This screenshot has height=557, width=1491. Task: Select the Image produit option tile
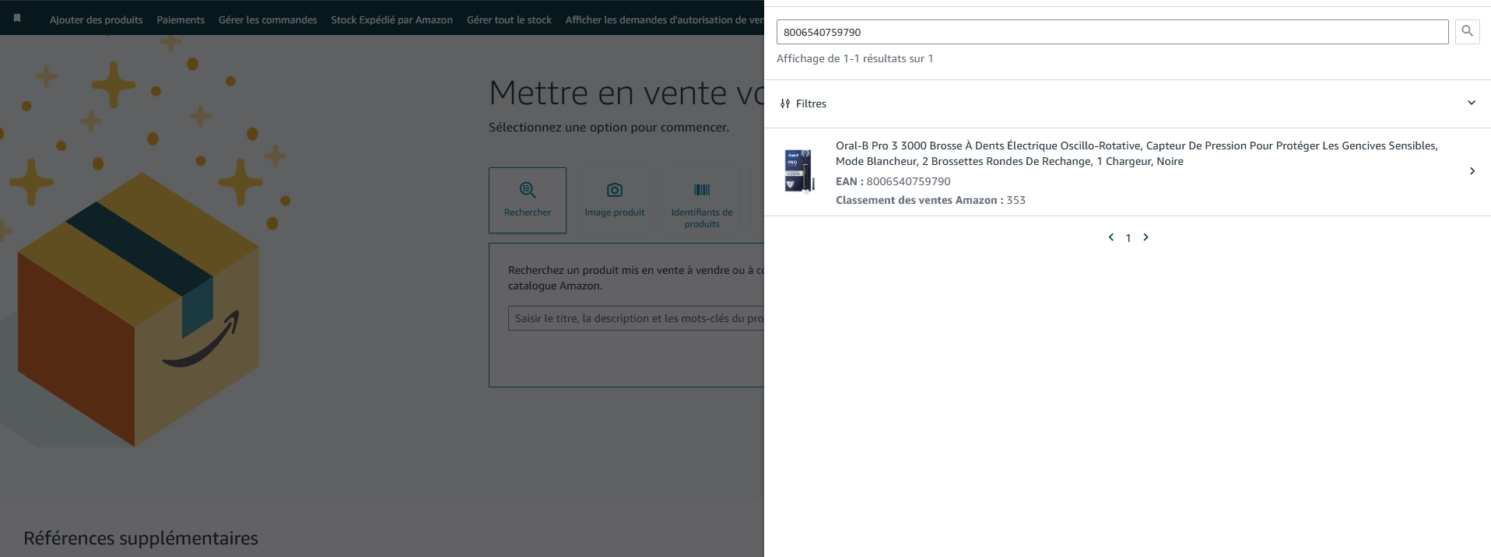point(615,200)
